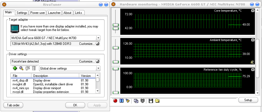Image resolution: width=262 pixels, height=112 pixels.
Task: Click the green plus add icon in Driver settings
Action: point(15,68)
